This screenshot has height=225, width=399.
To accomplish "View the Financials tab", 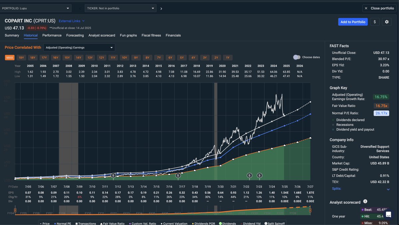I will (173, 35).
